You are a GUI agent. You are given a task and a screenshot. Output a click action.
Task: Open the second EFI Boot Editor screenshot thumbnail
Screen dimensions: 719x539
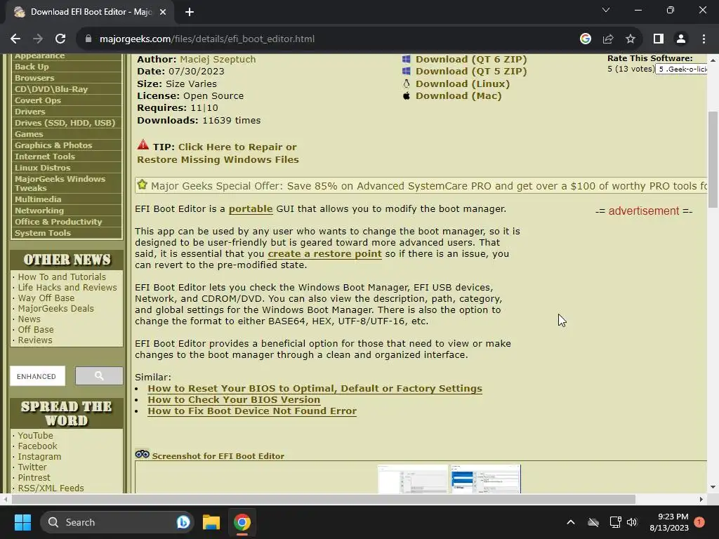point(486,479)
